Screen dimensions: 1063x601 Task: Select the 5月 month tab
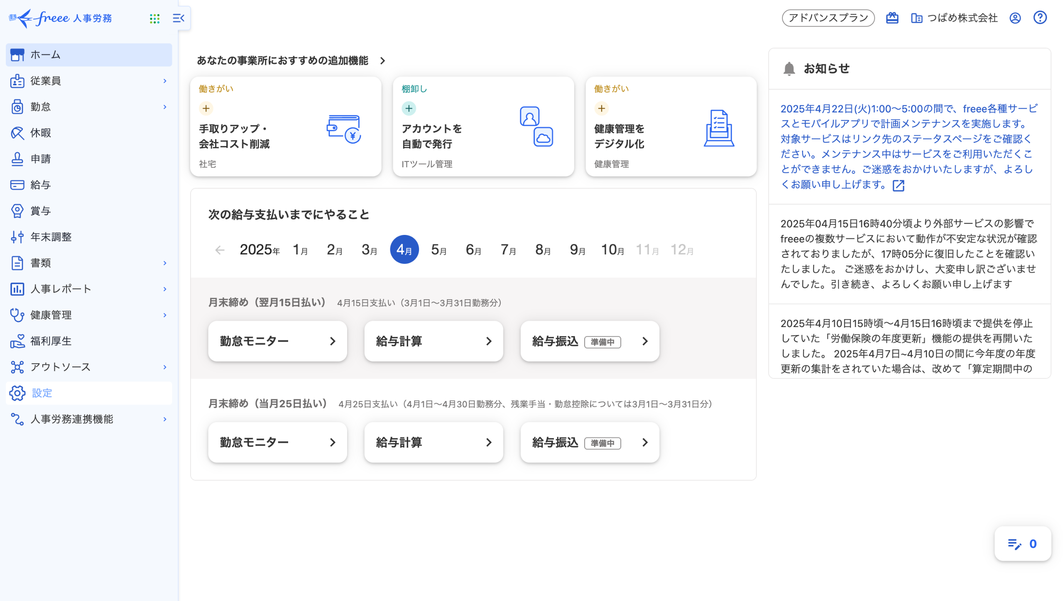click(438, 250)
